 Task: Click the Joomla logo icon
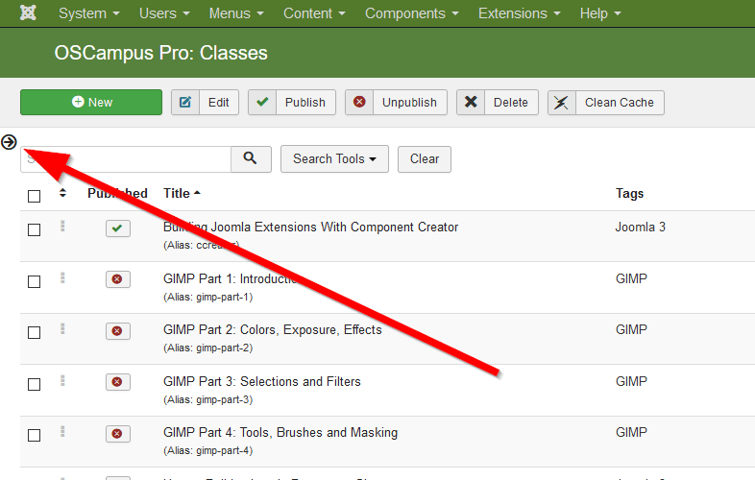click(x=28, y=13)
